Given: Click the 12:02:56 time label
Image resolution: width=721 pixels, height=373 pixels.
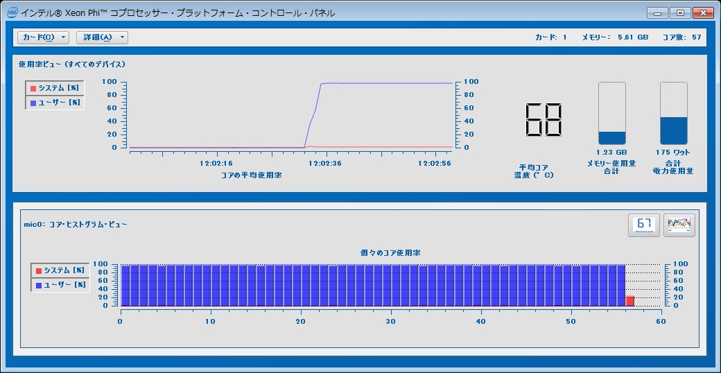Looking at the screenshot, I should pos(435,163).
